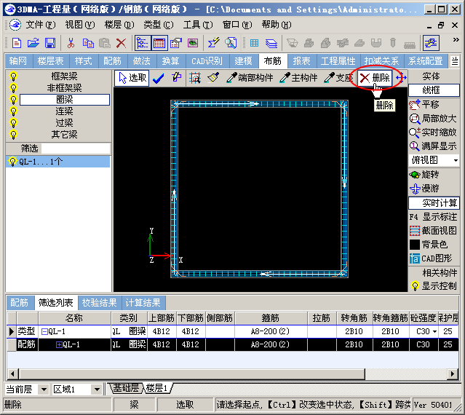465x415 pixels.
Task: Click the blue checkmark confirm icon
Action: click(x=158, y=78)
